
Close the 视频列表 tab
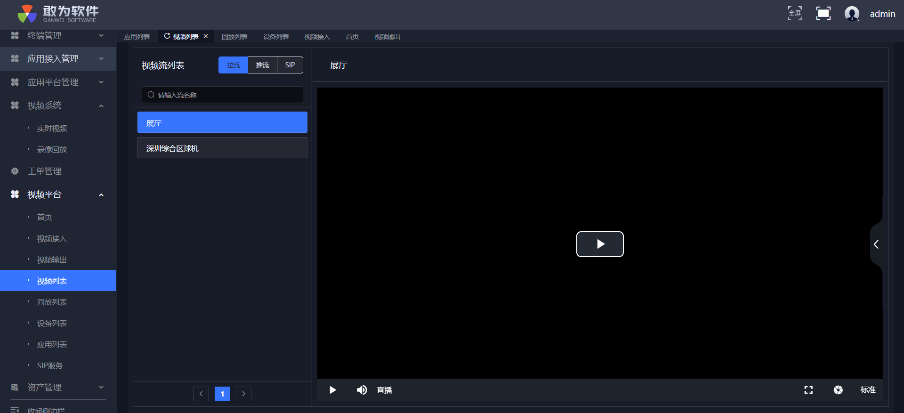[x=206, y=36]
